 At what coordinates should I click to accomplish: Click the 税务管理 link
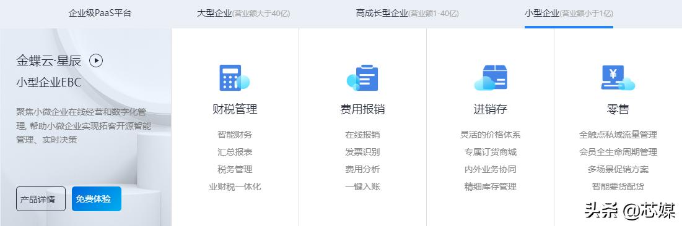[235, 169]
